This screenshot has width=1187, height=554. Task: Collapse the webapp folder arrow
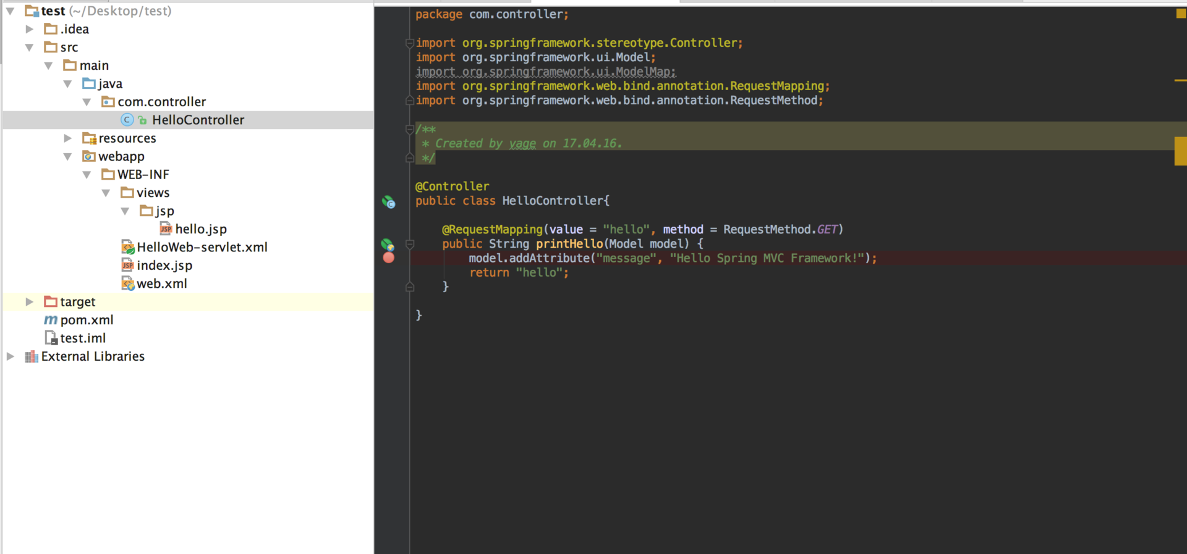click(67, 157)
